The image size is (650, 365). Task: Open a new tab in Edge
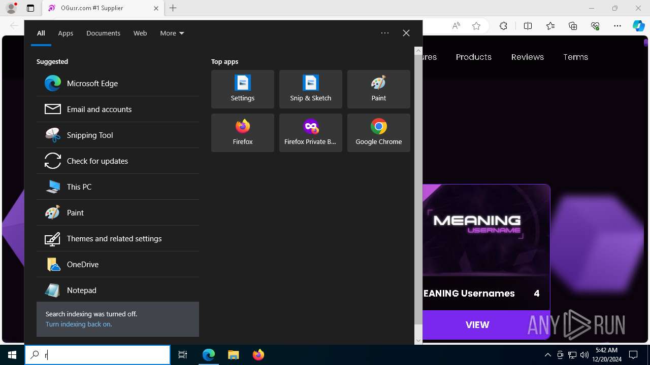[x=173, y=8]
